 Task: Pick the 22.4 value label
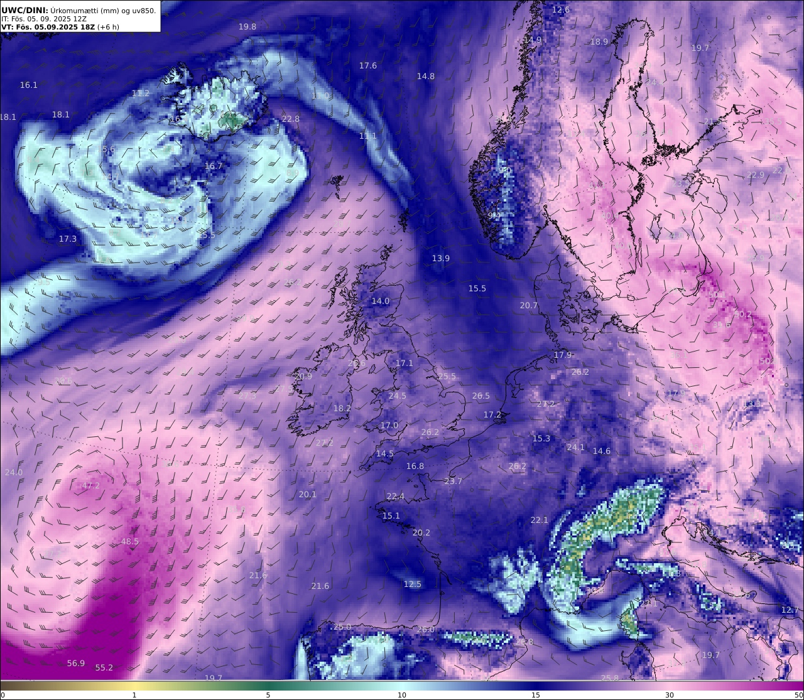pos(396,497)
